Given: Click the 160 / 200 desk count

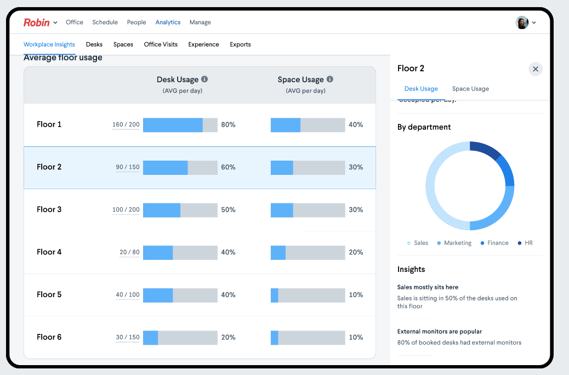Looking at the screenshot, I should (x=126, y=124).
